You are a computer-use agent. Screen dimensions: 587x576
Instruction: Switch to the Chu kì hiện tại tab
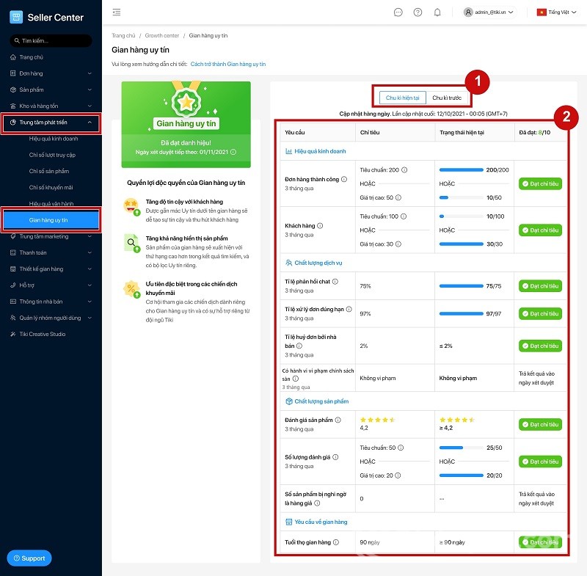402,98
